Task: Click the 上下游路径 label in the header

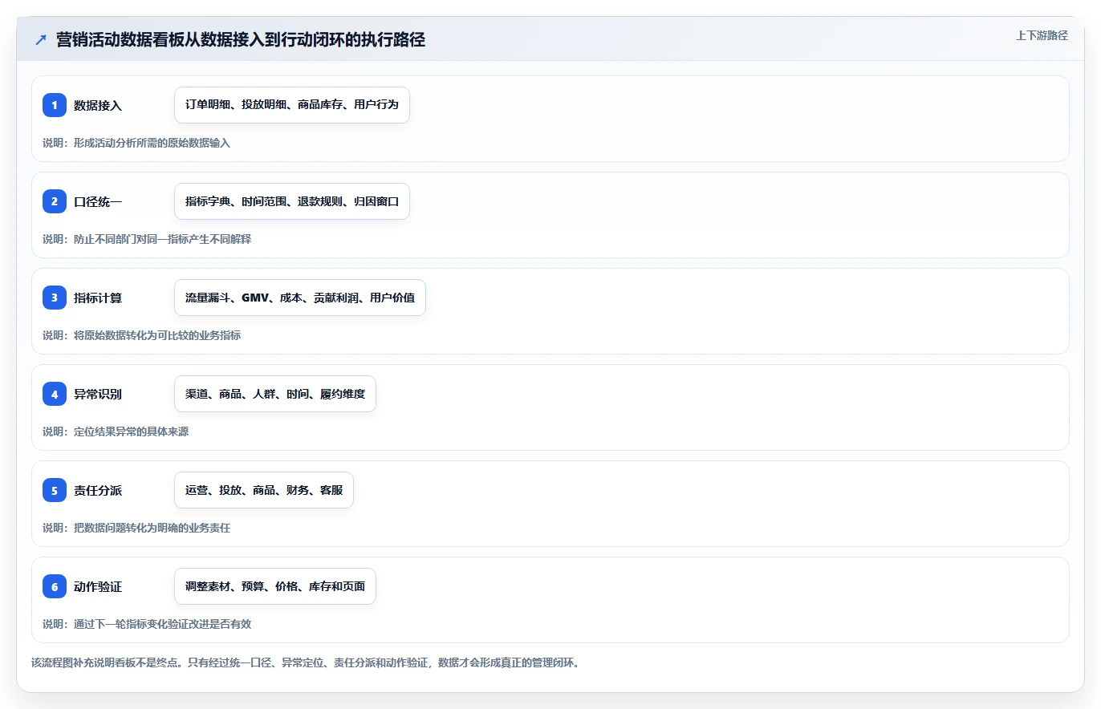Action: coord(1042,35)
